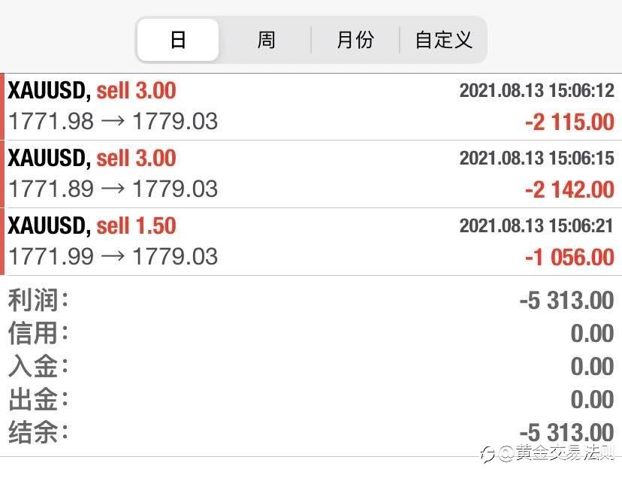Select the 日 (day) period tab
Image resolution: width=622 pixels, height=484 pixels.
tap(178, 40)
